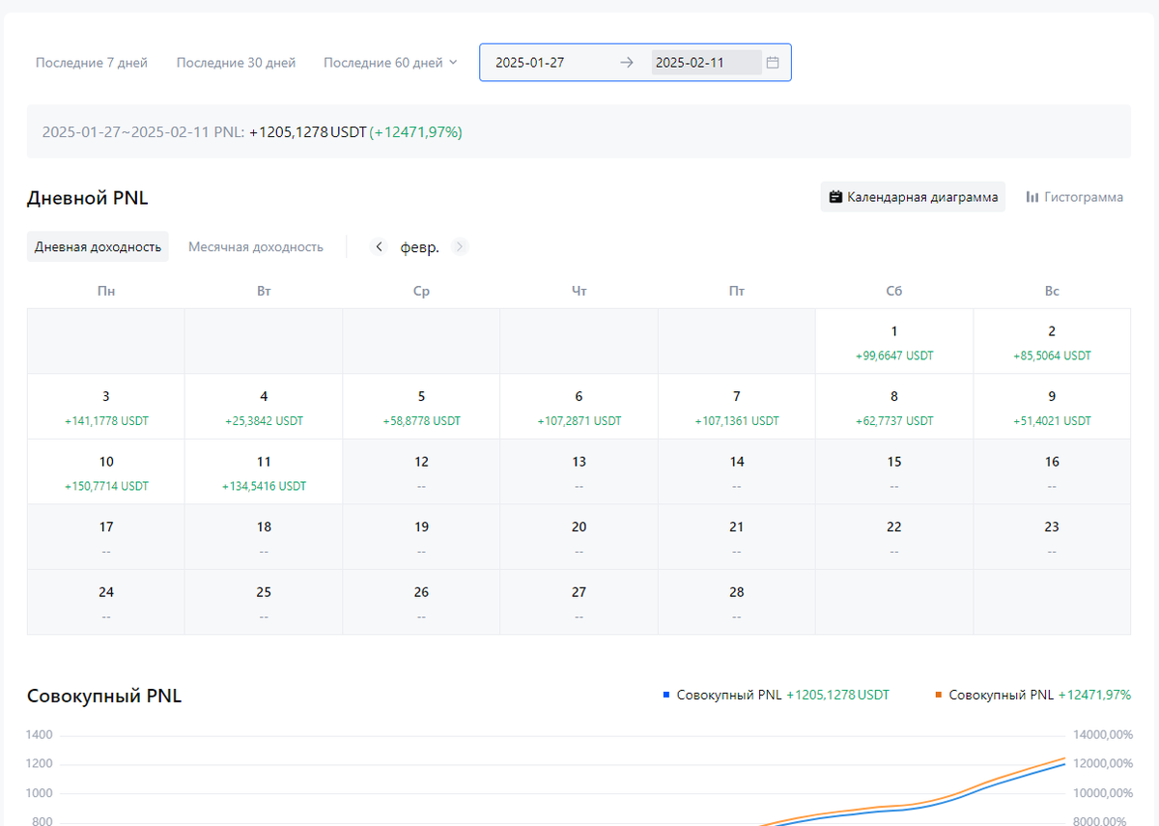Go to next month arrow

point(460,246)
